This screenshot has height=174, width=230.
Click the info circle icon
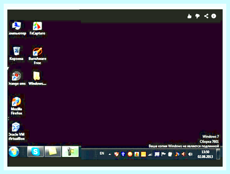tap(214, 16)
